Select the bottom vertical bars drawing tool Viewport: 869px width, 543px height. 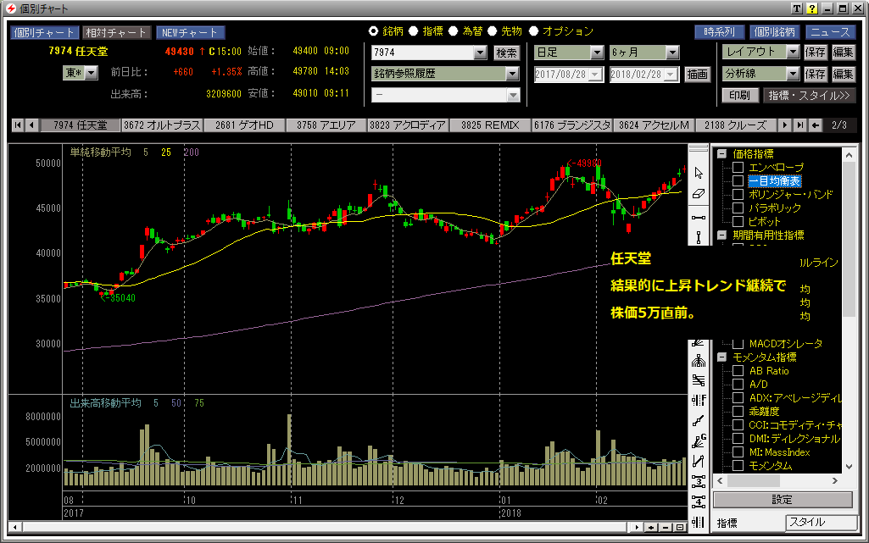(699, 522)
